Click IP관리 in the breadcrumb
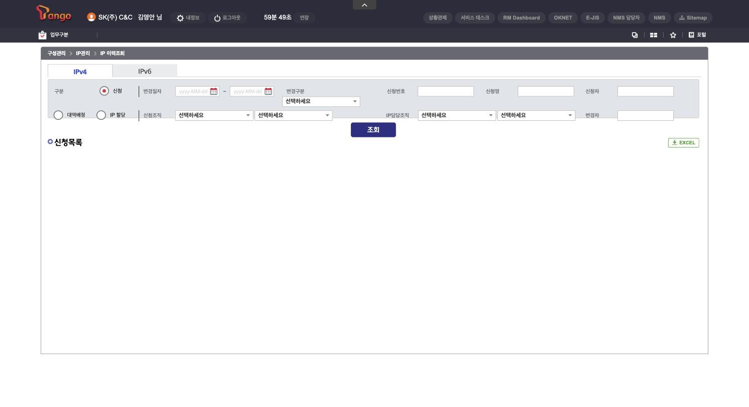The width and height of the screenshot is (749, 407). 83,53
